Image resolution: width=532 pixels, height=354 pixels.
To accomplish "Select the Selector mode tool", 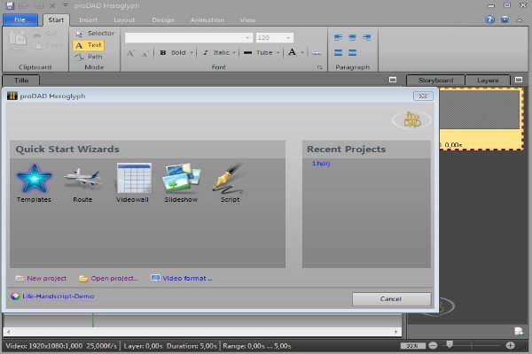I will 95,34.
